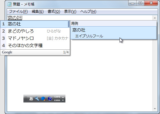Minimize the language bar
160x114 pixels.
63,97
